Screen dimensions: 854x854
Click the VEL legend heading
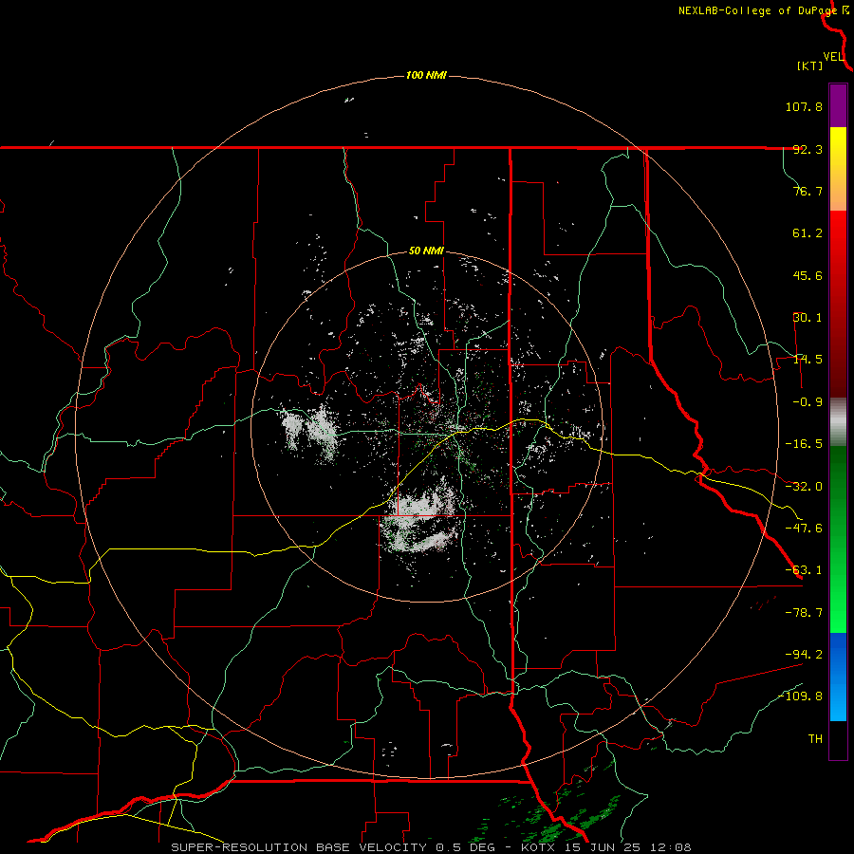click(x=833, y=57)
